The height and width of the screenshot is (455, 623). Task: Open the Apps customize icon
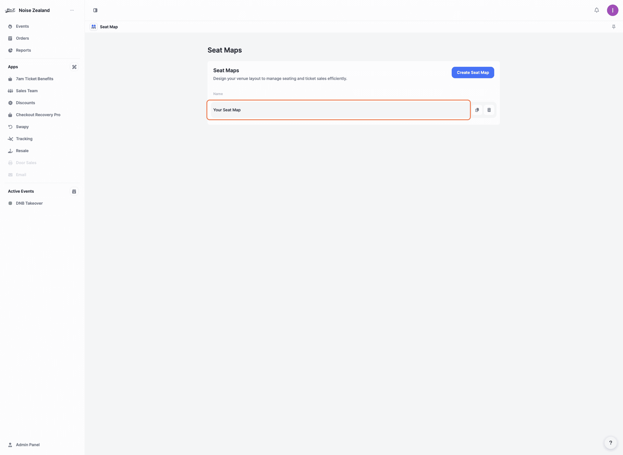click(x=74, y=67)
